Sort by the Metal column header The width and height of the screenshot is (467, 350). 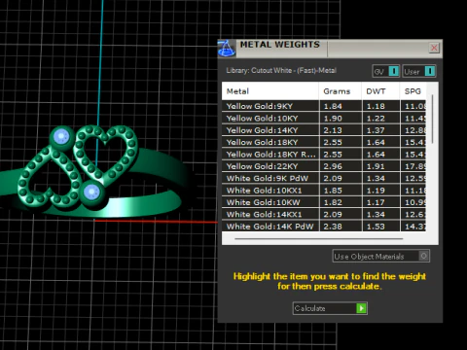click(269, 91)
